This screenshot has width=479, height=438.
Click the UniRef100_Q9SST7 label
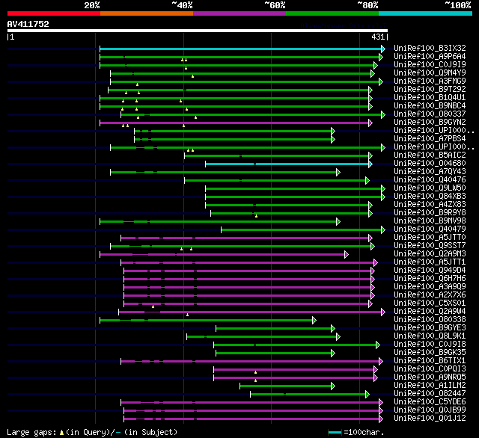pyautogui.click(x=430, y=246)
